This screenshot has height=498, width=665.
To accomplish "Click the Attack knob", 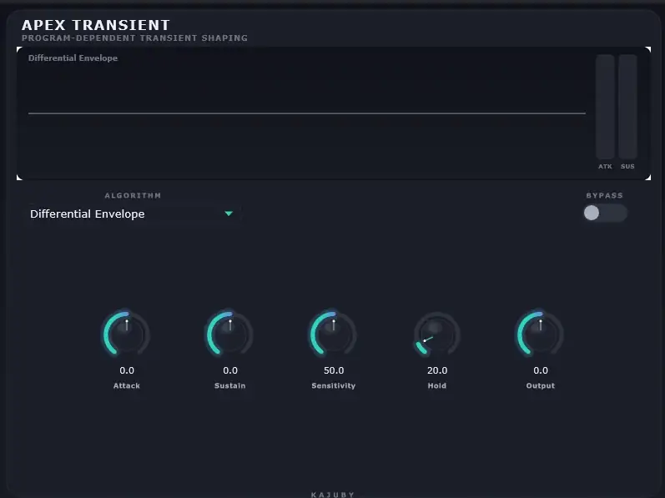I will [x=127, y=334].
